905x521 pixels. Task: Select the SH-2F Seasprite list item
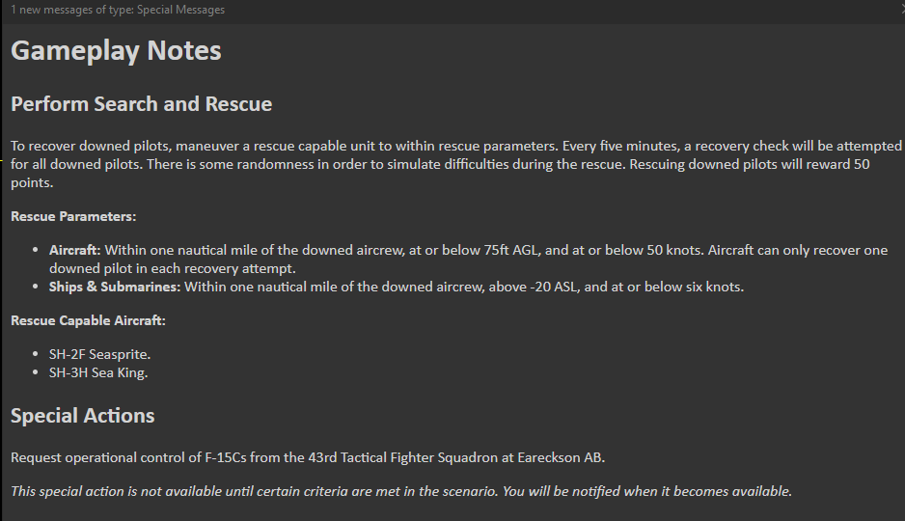click(x=99, y=354)
